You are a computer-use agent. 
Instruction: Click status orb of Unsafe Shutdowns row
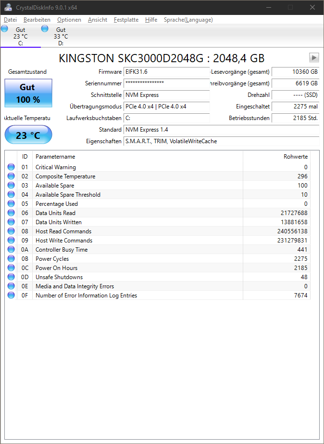pyautogui.click(x=11, y=277)
